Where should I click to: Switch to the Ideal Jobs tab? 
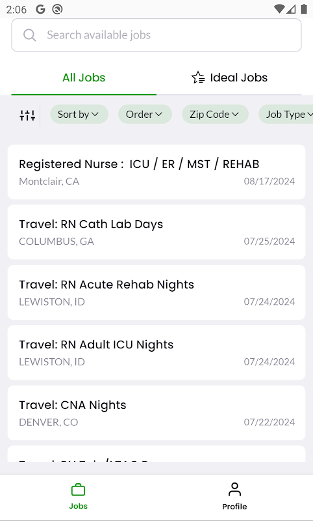[x=229, y=77]
